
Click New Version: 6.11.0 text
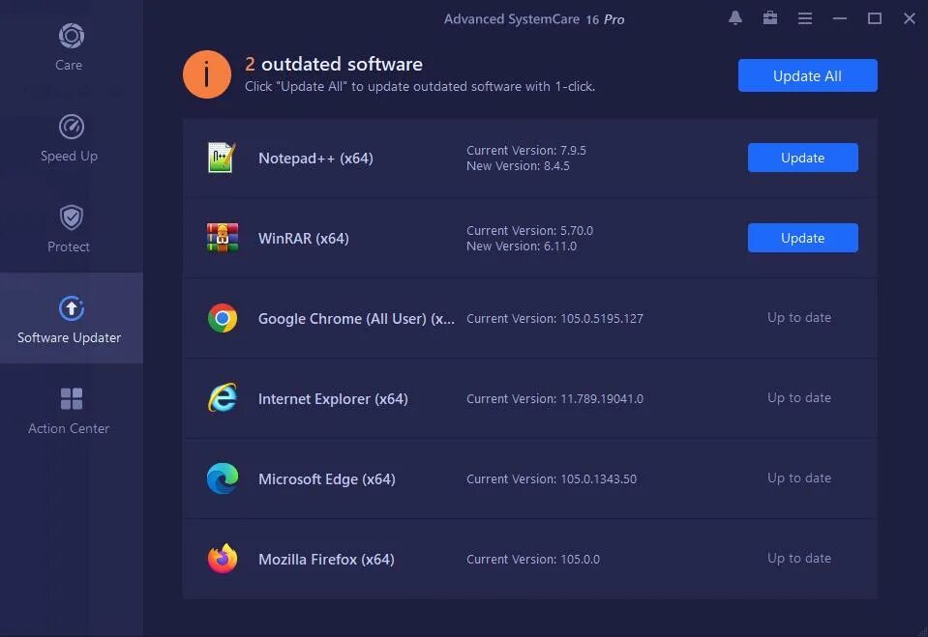pyautogui.click(x=522, y=246)
